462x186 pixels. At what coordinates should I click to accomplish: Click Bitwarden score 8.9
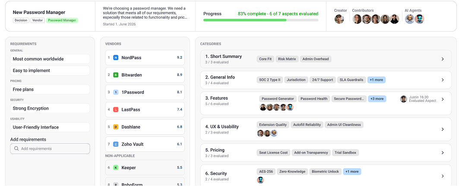click(x=180, y=75)
